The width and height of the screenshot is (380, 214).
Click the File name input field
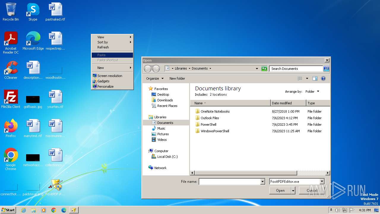pos(229,182)
